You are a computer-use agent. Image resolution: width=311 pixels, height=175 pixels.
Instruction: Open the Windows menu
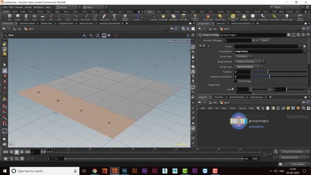pyautogui.click(x=38, y=7)
